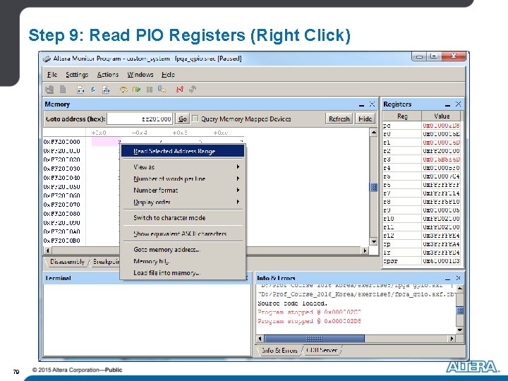Click Memory horizontal scrollbar right arrow
The height and width of the screenshot is (381, 508).
[365, 250]
